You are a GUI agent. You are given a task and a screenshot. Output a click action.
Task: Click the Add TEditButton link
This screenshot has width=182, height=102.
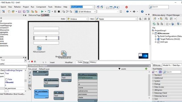coord(6,94)
